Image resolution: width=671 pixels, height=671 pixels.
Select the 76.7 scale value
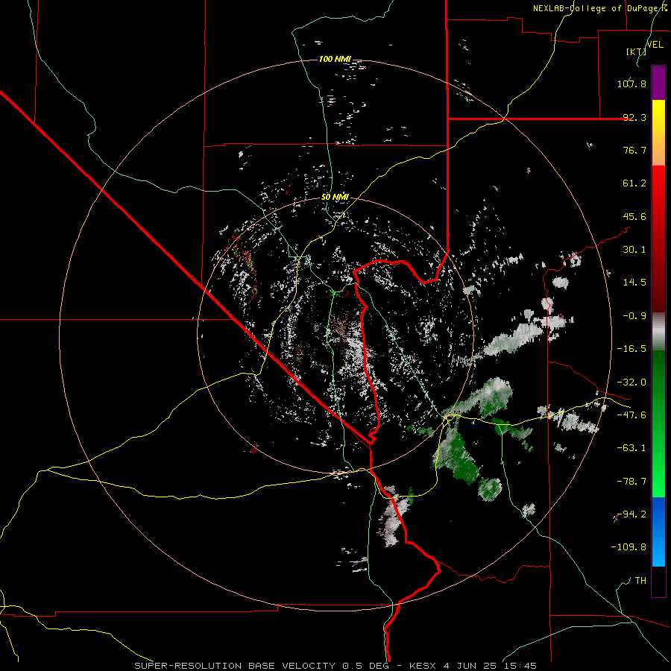point(634,150)
